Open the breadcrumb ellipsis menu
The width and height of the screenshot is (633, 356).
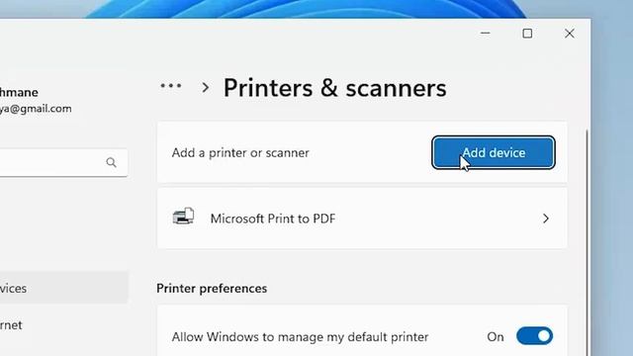[171, 86]
